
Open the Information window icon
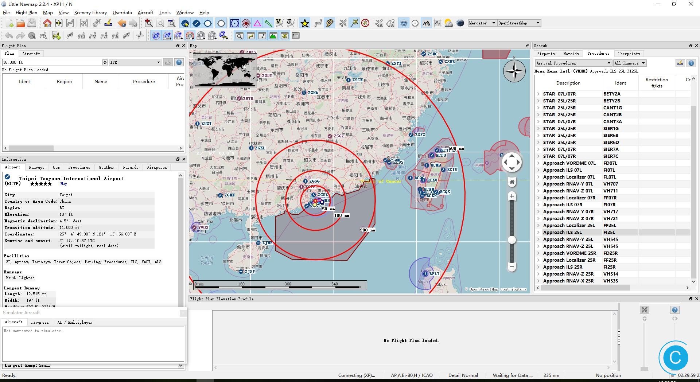[x=262, y=36]
